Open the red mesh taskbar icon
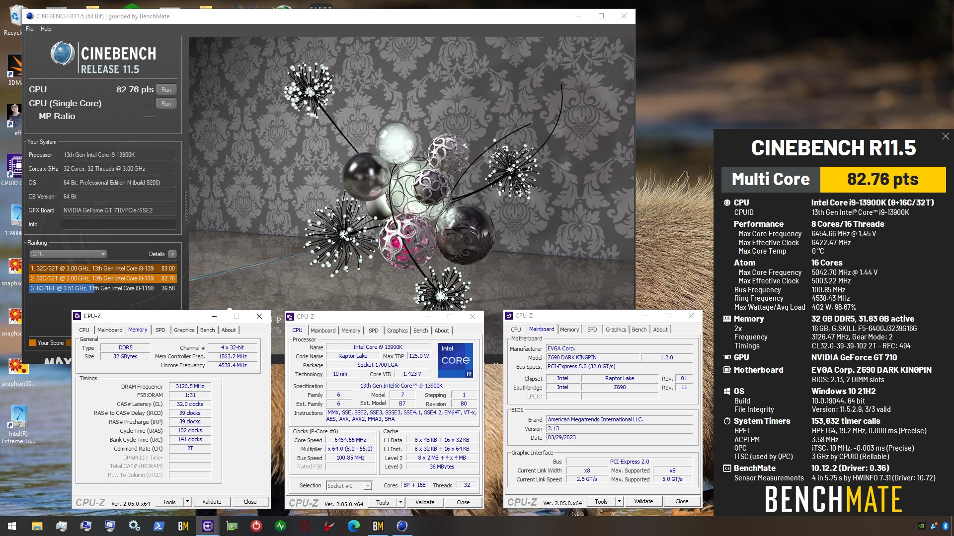This screenshot has width=954, height=536. [x=305, y=526]
